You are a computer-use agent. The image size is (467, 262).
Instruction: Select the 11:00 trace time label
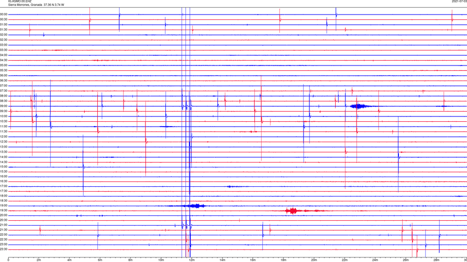[4, 127]
